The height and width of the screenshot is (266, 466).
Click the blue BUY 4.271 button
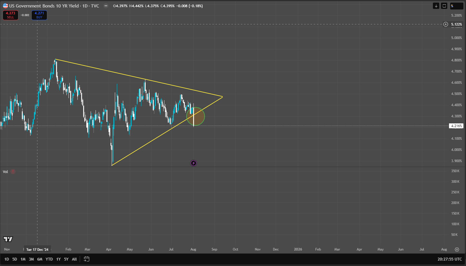click(x=39, y=15)
